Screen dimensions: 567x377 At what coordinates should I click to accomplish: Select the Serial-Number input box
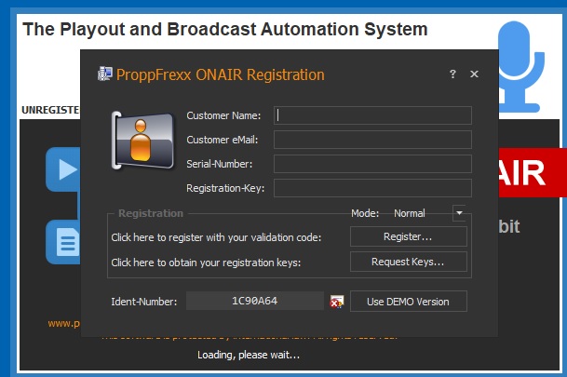tap(372, 164)
